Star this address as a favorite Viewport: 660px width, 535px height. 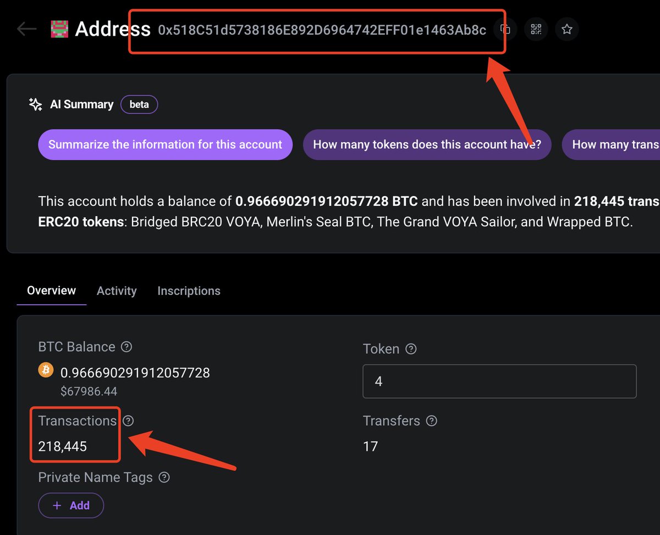click(x=566, y=29)
